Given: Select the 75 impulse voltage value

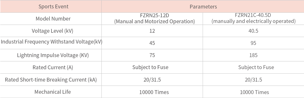Looking at the screenshot, I should pyautogui.click(x=152, y=55).
